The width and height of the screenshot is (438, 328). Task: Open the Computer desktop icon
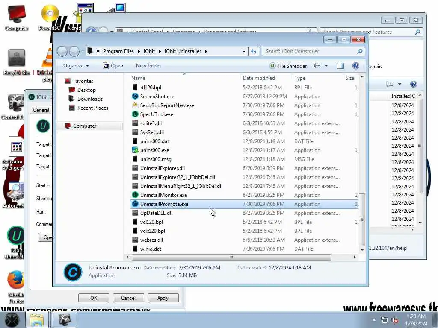click(x=17, y=17)
